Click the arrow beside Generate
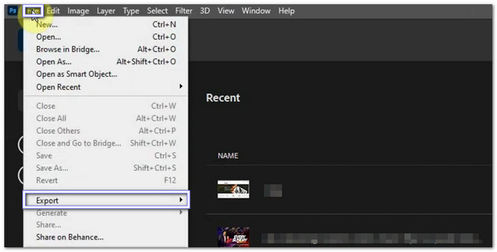 coord(181,213)
